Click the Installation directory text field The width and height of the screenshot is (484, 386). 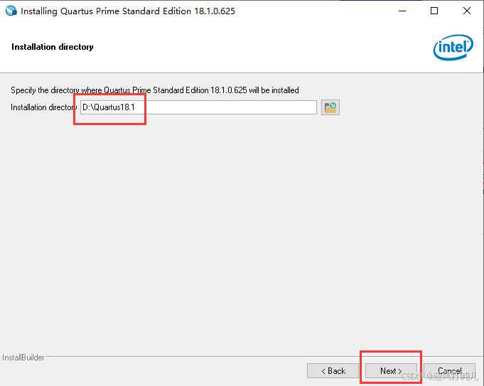click(x=198, y=107)
